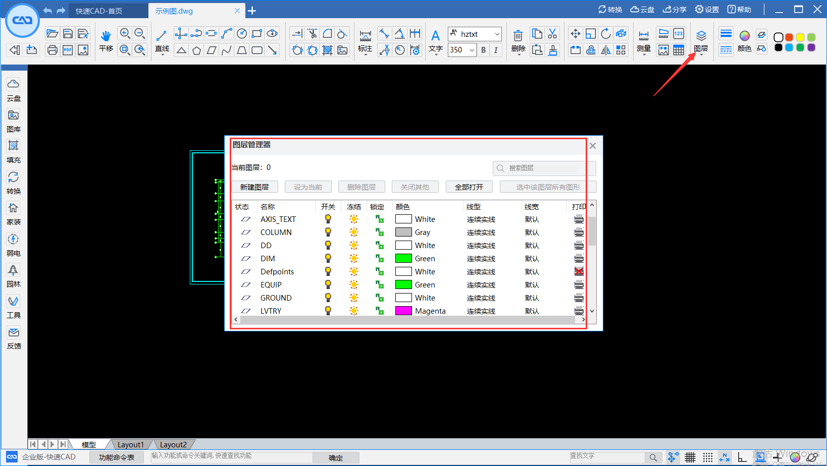This screenshot has height=466, width=827.
Task: Toggle the light bulb for COLUMN layer
Action: coord(328,232)
